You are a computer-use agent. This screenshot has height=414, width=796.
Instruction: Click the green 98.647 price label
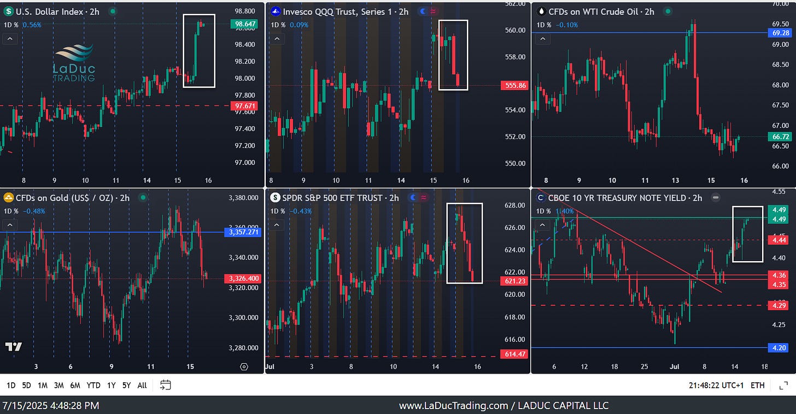click(244, 24)
